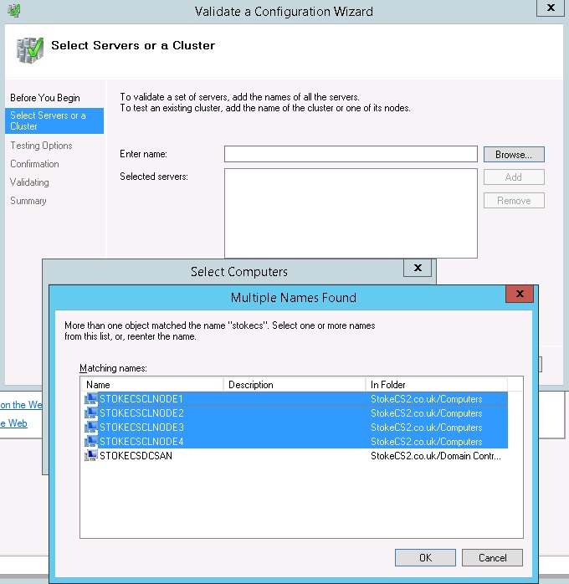Select Servers or a Cluster step
The width and height of the screenshot is (569, 584).
click(x=54, y=120)
